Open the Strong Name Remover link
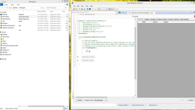Image resolution: width=195 pixels, height=110 pixels. [139, 105]
